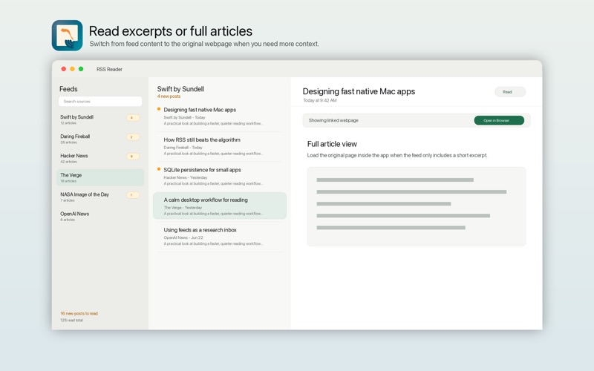Click the unread badge on Hacker News
This screenshot has height=371, width=594.
tap(133, 157)
